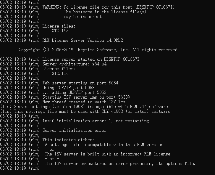Click the New thread created to watch line
The image size is (215, 175).
tap(63, 102)
